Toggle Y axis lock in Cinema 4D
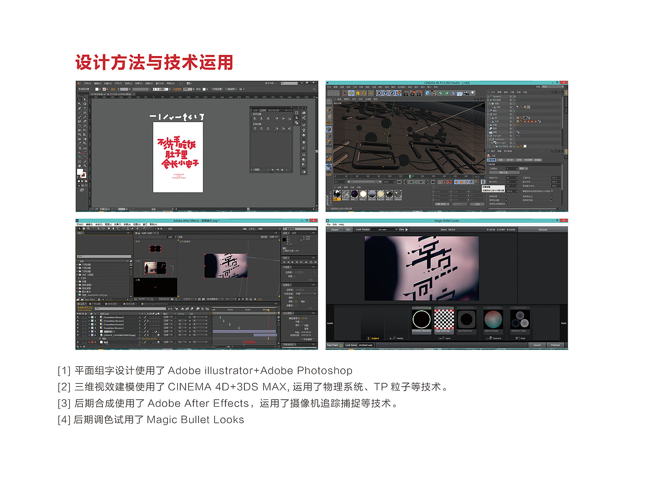This screenshot has height=478, width=671. (x=385, y=93)
